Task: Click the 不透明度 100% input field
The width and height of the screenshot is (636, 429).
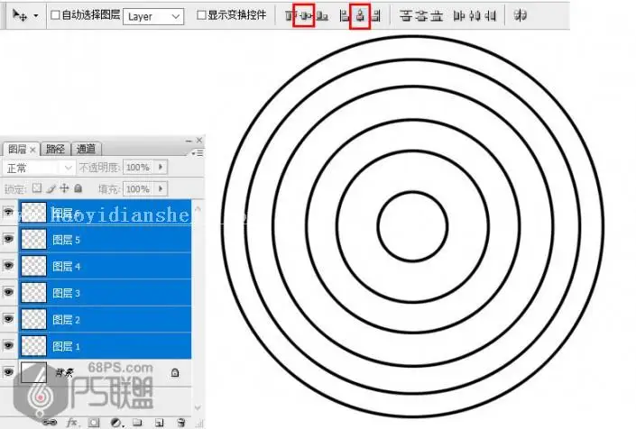Action: pyautogui.click(x=138, y=167)
